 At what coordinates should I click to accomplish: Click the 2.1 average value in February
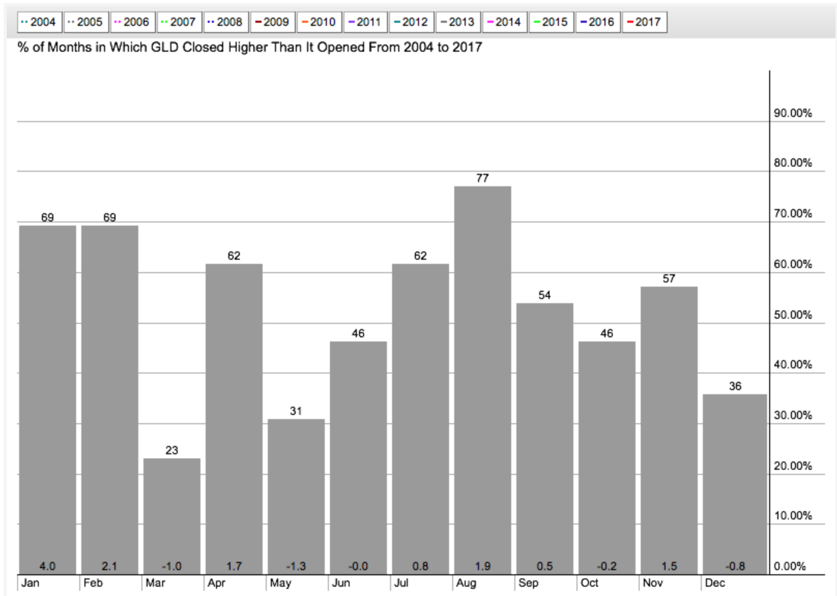click(110, 567)
